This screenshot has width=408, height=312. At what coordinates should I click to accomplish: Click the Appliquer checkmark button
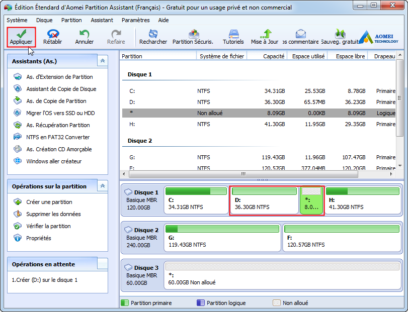(x=21, y=37)
